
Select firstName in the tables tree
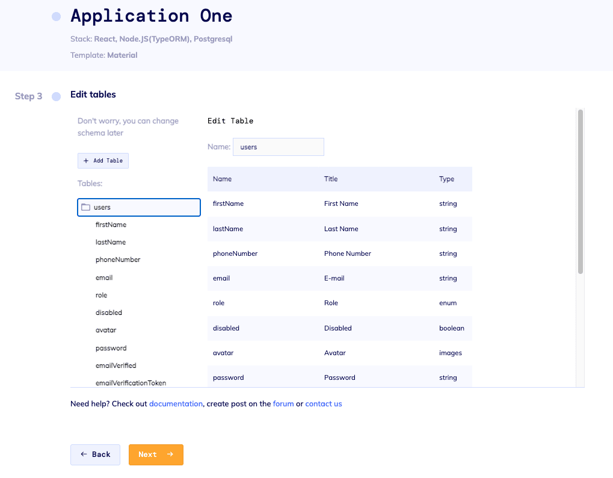[x=111, y=225]
